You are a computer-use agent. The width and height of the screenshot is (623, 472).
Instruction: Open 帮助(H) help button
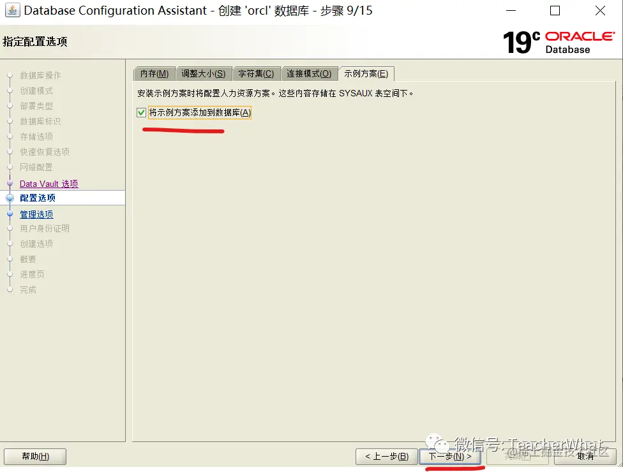[35, 457]
